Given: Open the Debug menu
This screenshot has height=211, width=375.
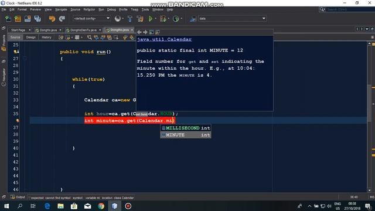Looking at the screenshot, I should (x=111, y=9).
